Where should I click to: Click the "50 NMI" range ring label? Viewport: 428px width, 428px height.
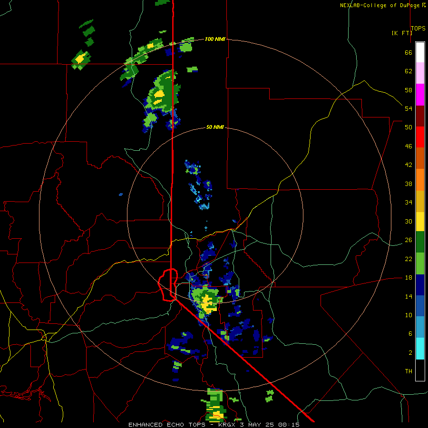[x=215, y=127]
